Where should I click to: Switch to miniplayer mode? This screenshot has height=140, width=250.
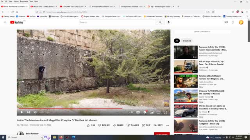click(x=152, y=112)
